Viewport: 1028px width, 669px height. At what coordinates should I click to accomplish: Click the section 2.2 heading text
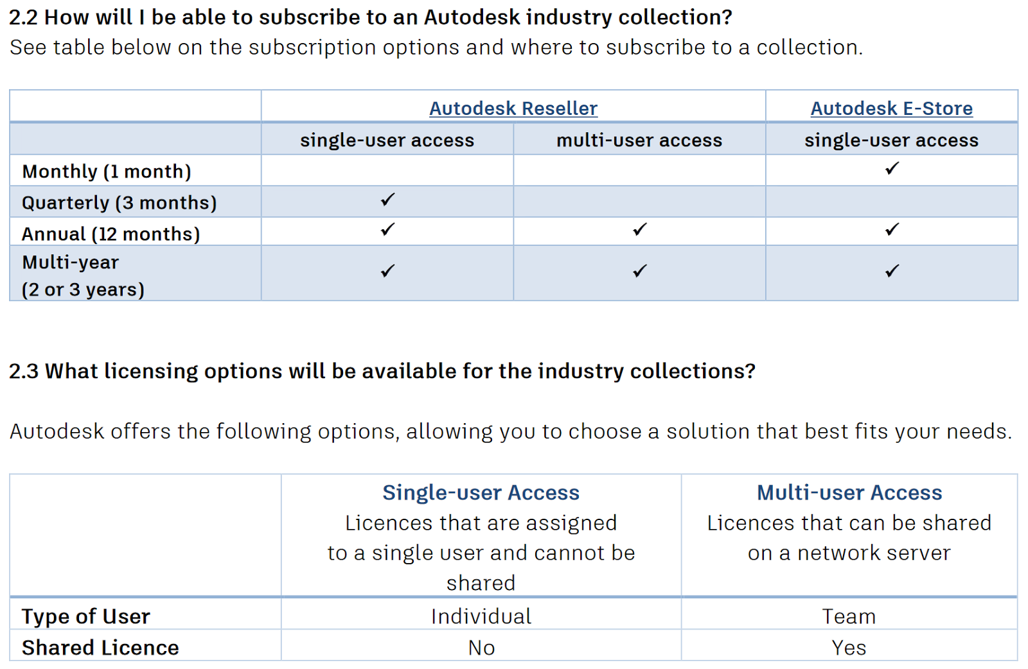tap(371, 17)
